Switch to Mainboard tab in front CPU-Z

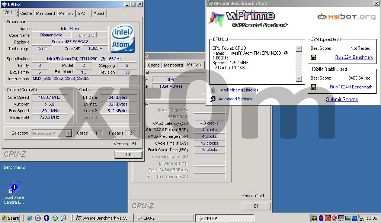pos(45,13)
